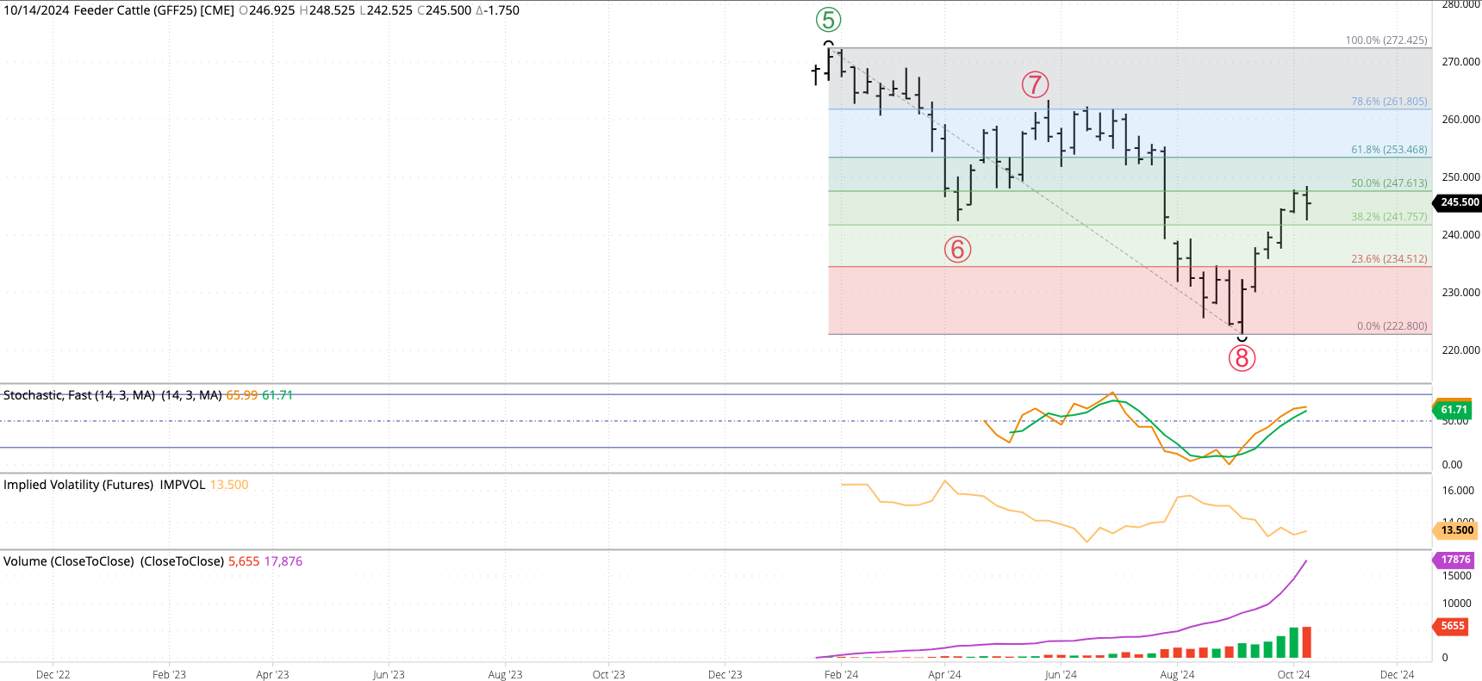
Task: Select the orange 13.500 implied volatility badge
Action: point(1456,530)
